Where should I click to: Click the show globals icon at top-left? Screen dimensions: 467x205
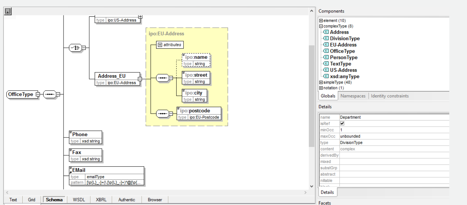pos(8,11)
